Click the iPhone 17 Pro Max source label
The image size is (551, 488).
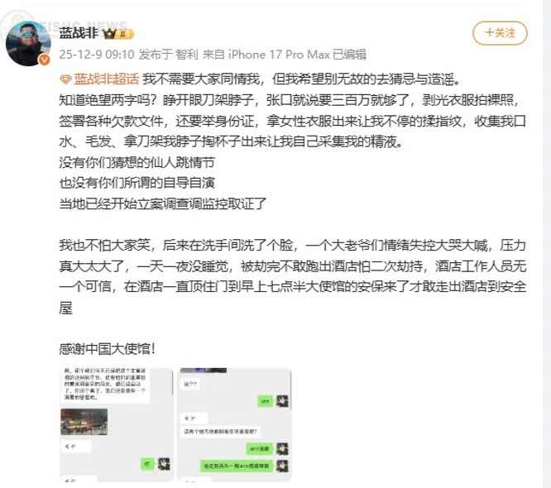279,55
